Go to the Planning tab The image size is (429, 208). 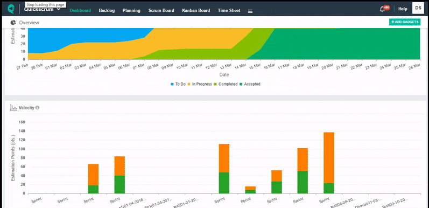[131, 10]
